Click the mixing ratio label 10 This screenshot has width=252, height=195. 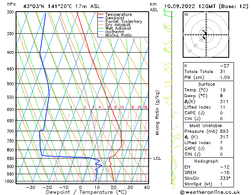122,107
